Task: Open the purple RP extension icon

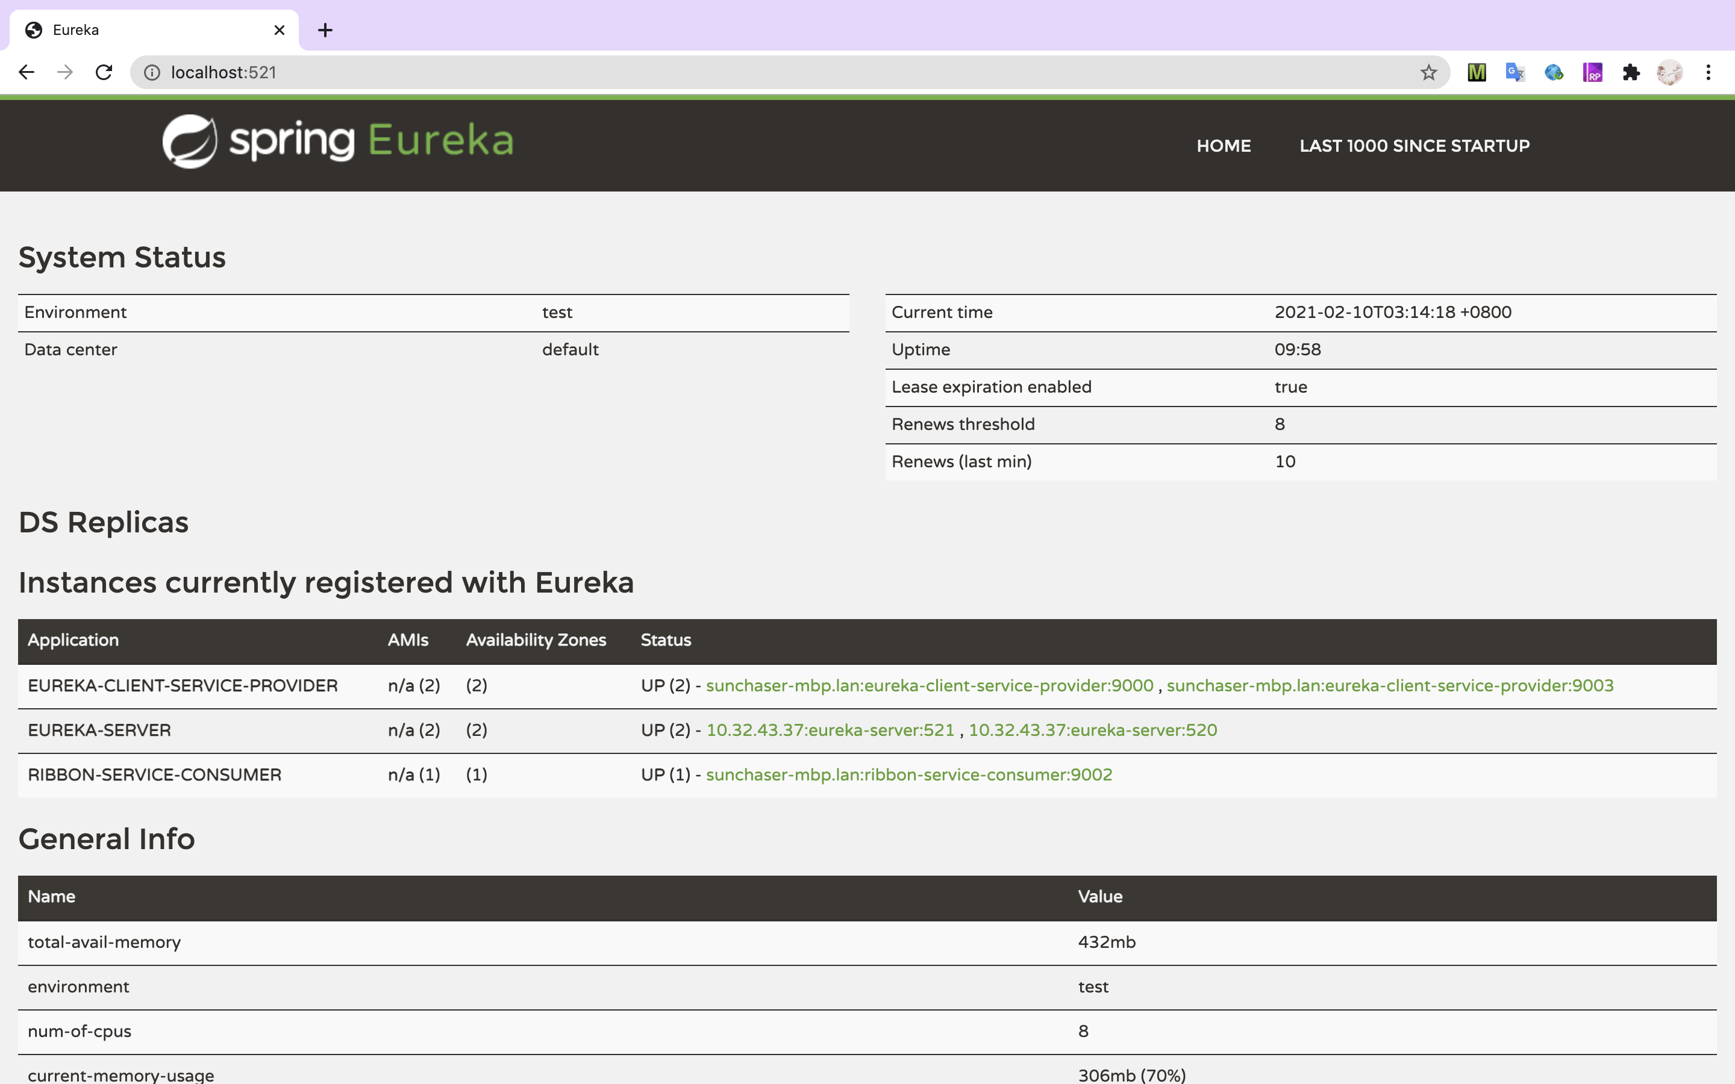Action: click(x=1592, y=72)
